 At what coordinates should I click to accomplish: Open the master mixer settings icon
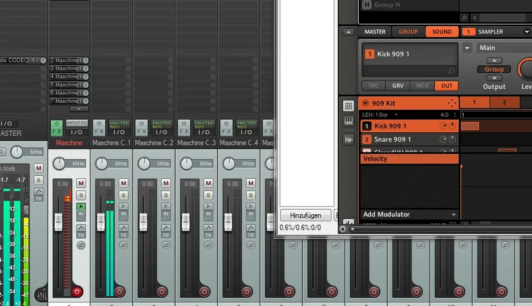(42, 294)
